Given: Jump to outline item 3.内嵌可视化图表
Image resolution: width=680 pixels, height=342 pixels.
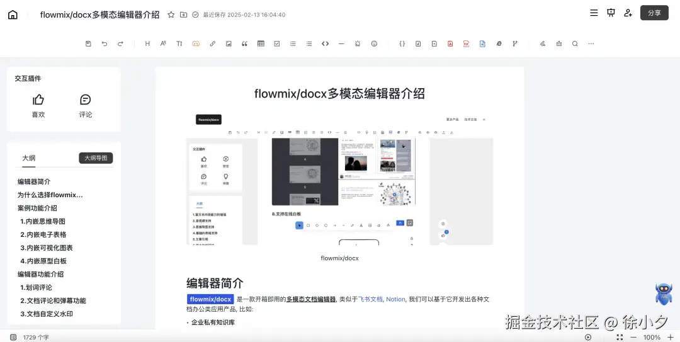Looking at the screenshot, I should (47, 248).
